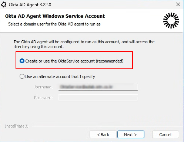This screenshot has width=184, height=142.
Task: Close the Okta AD Agent installer window
Action: [178, 4]
